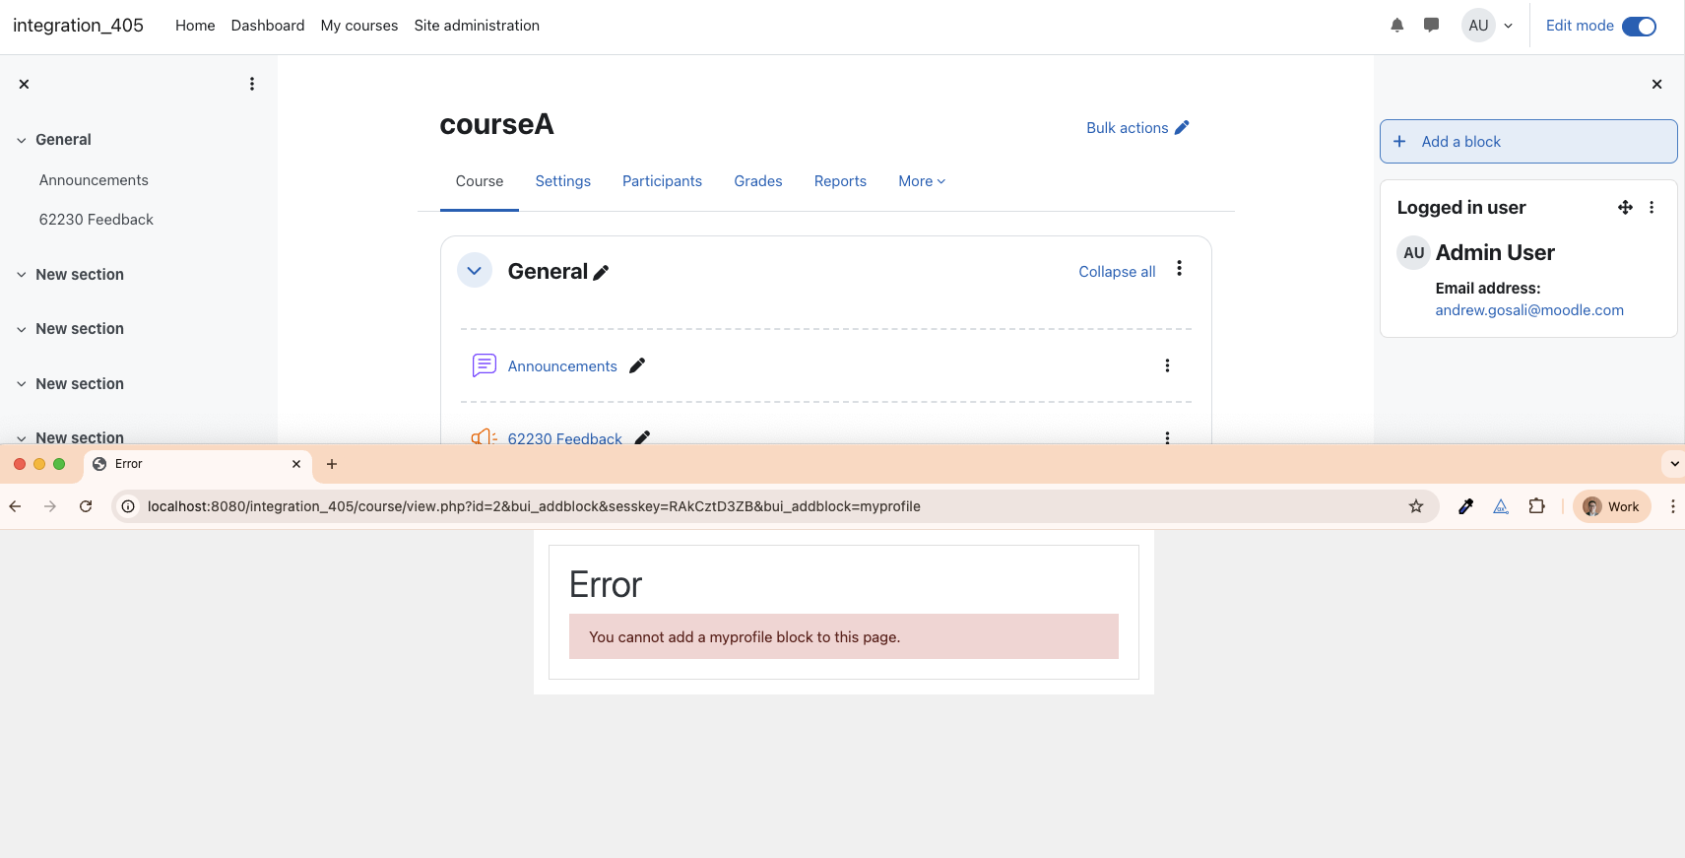Collapse the General section in course index

click(x=21, y=140)
